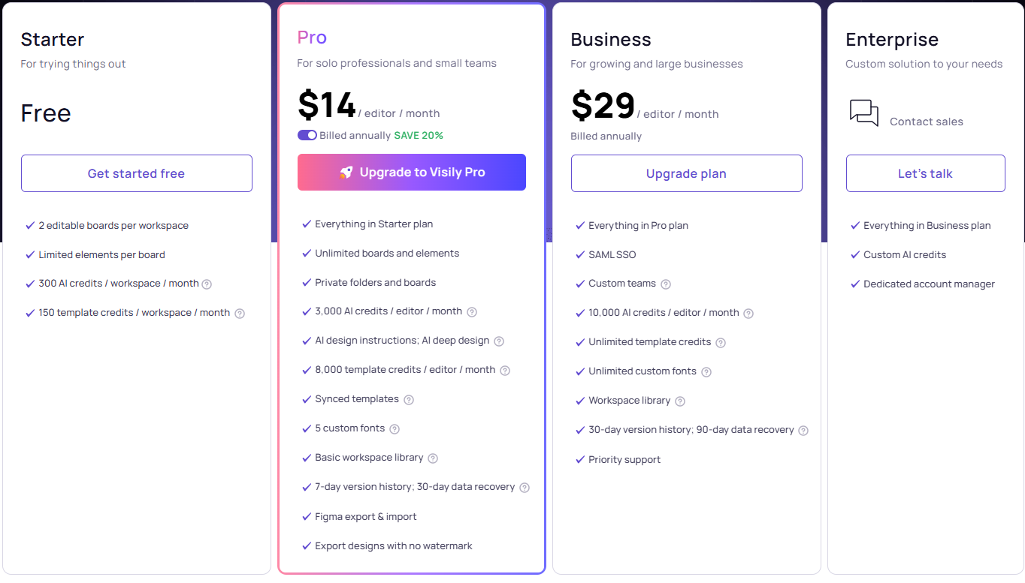The height and width of the screenshot is (583, 1025).
Task: Click the rocket icon on the upgrade button
Action: (x=345, y=172)
